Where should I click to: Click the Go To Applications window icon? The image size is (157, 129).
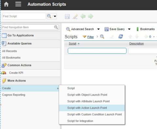point(4,35)
